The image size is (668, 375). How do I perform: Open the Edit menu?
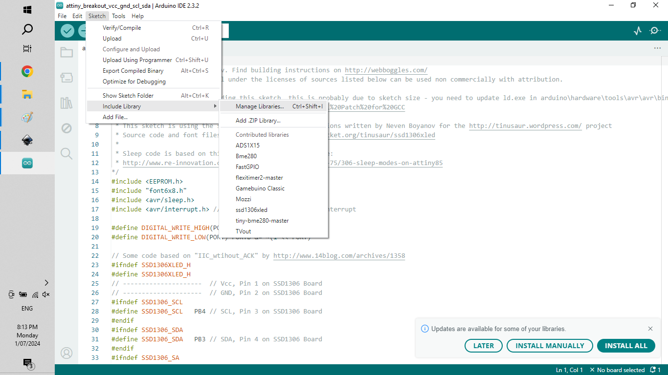77,16
